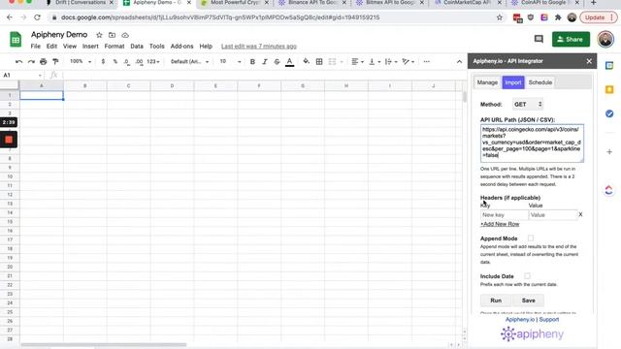Click the Undo icon in toolbar
Image resolution: width=621 pixels, height=349 pixels.
tap(18, 62)
